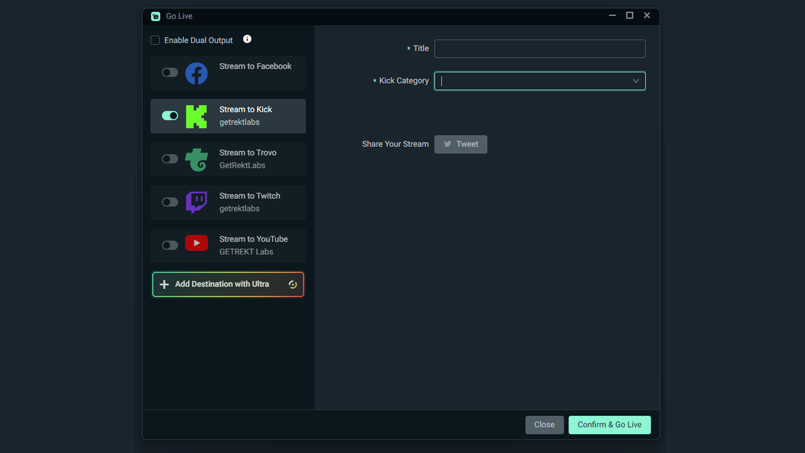Enable the Dual Output checkbox
The width and height of the screenshot is (805, 453).
pos(155,40)
